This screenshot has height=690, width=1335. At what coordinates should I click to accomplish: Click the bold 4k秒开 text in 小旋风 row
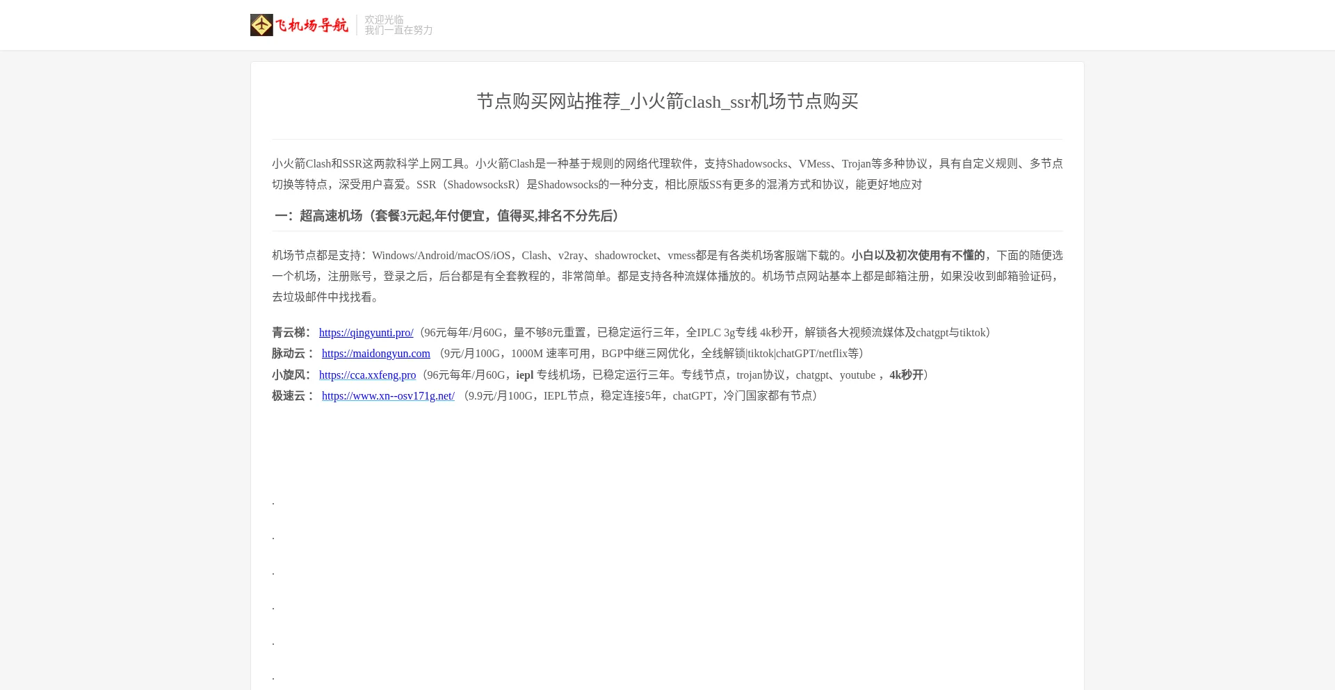point(906,375)
